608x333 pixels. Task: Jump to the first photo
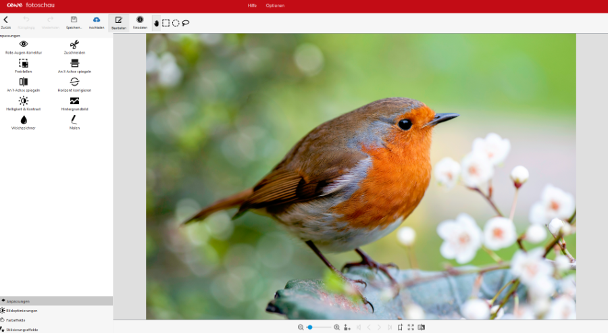[x=359, y=327]
